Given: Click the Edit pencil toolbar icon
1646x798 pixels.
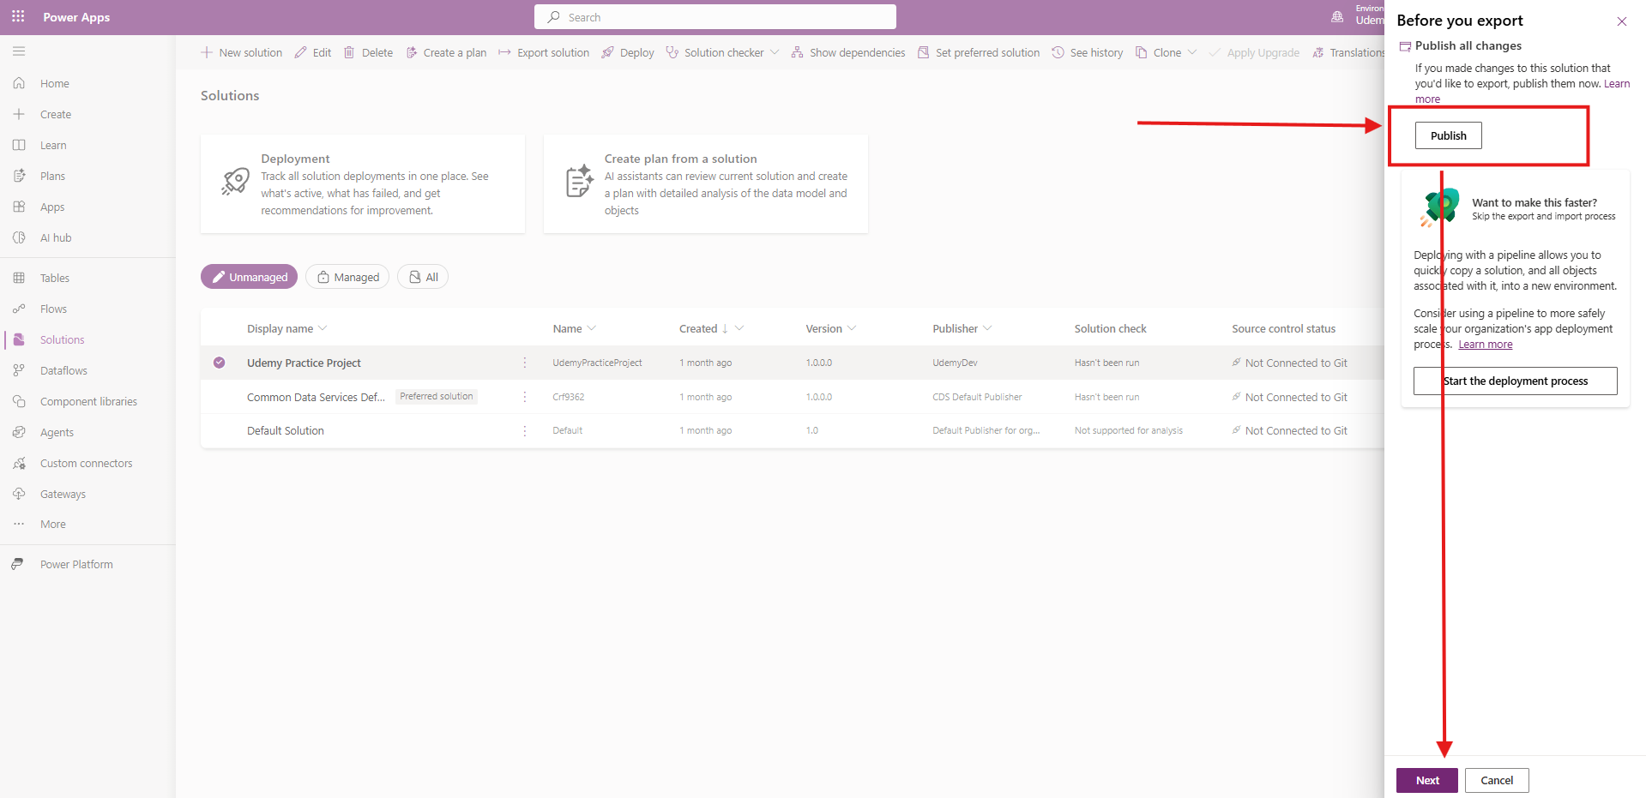Looking at the screenshot, I should click(300, 52).
